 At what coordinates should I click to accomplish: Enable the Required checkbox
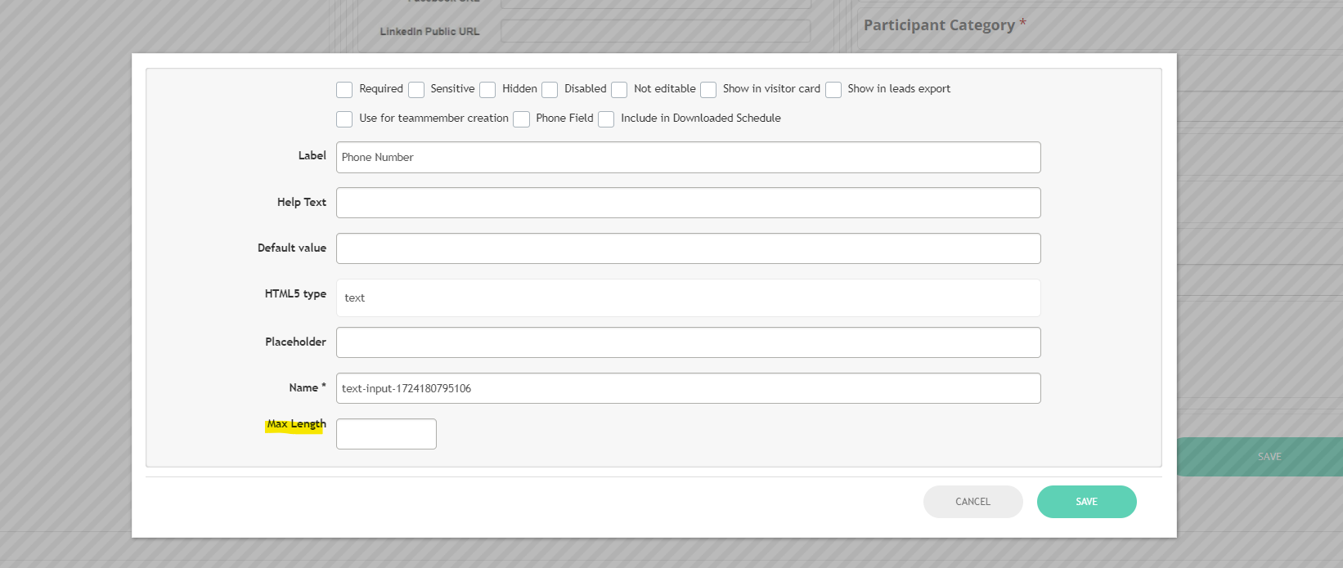(x=344, y=90)
